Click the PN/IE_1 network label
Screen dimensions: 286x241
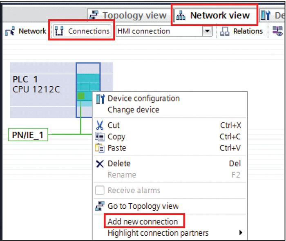pos(28,135)
